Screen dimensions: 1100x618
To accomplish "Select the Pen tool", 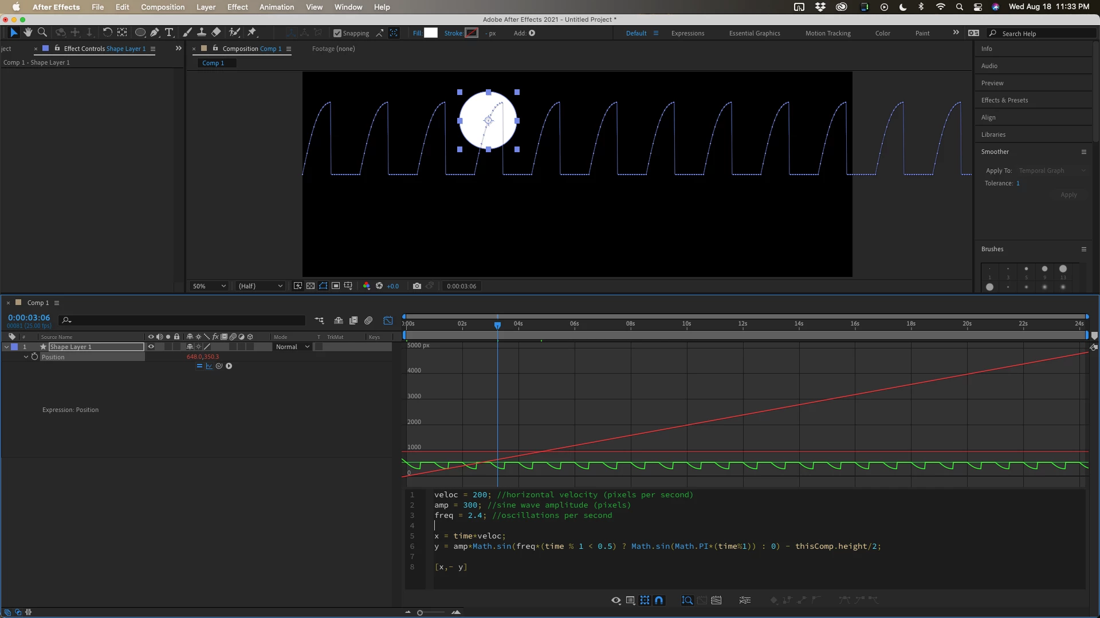I will tap(155, 33).
